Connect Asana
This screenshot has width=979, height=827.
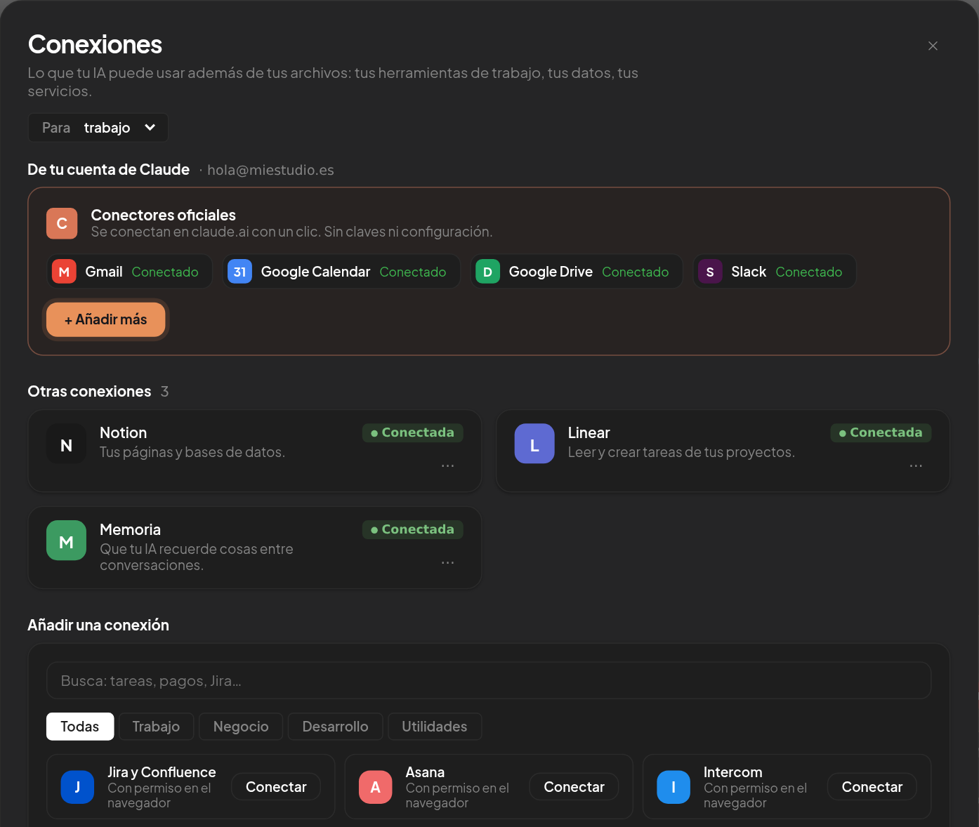click(574, 787)
